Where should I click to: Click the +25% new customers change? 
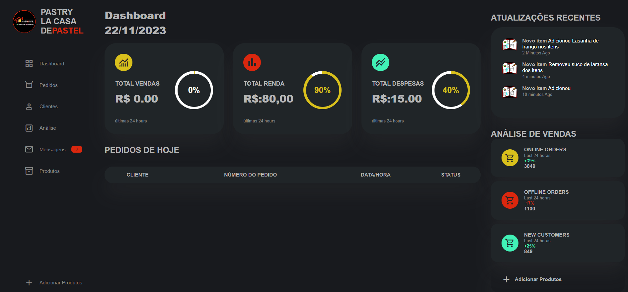530,246
